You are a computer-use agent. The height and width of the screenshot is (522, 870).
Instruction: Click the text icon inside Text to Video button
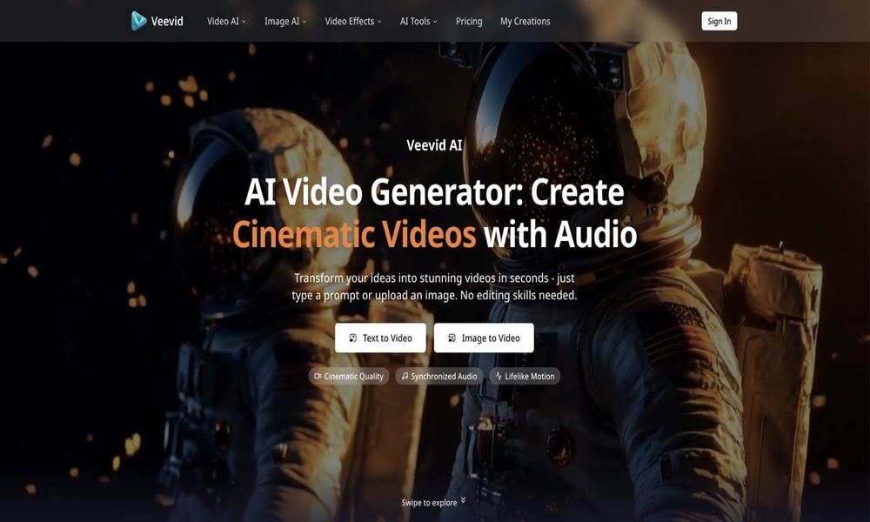tap(353, 338)
